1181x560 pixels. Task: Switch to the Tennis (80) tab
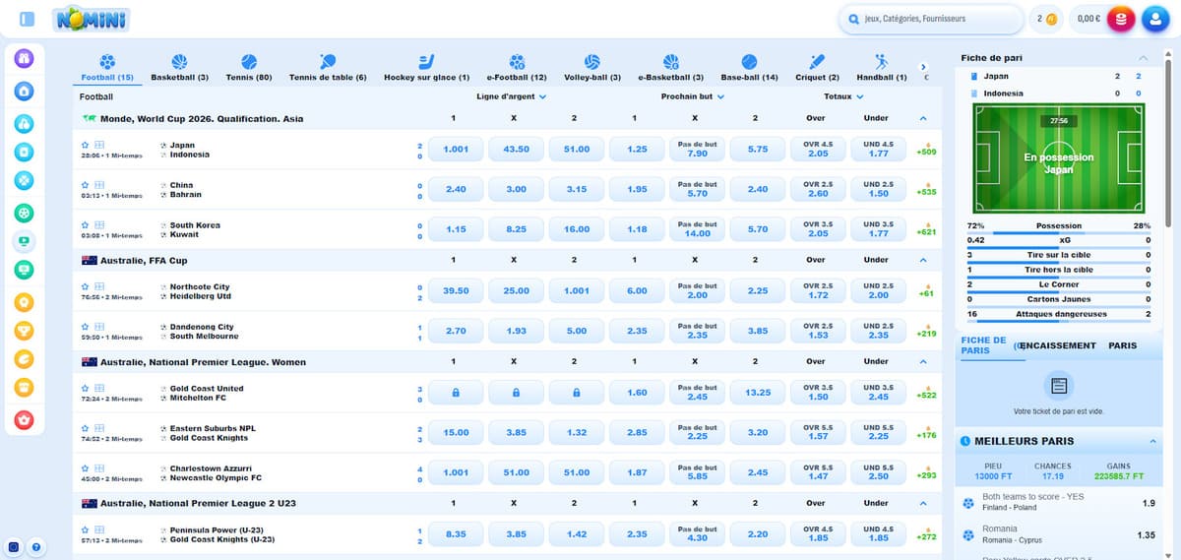pos(248,67)
